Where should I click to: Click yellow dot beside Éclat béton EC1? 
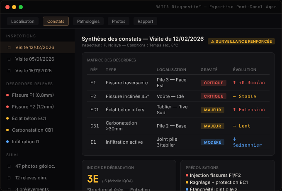7,118
